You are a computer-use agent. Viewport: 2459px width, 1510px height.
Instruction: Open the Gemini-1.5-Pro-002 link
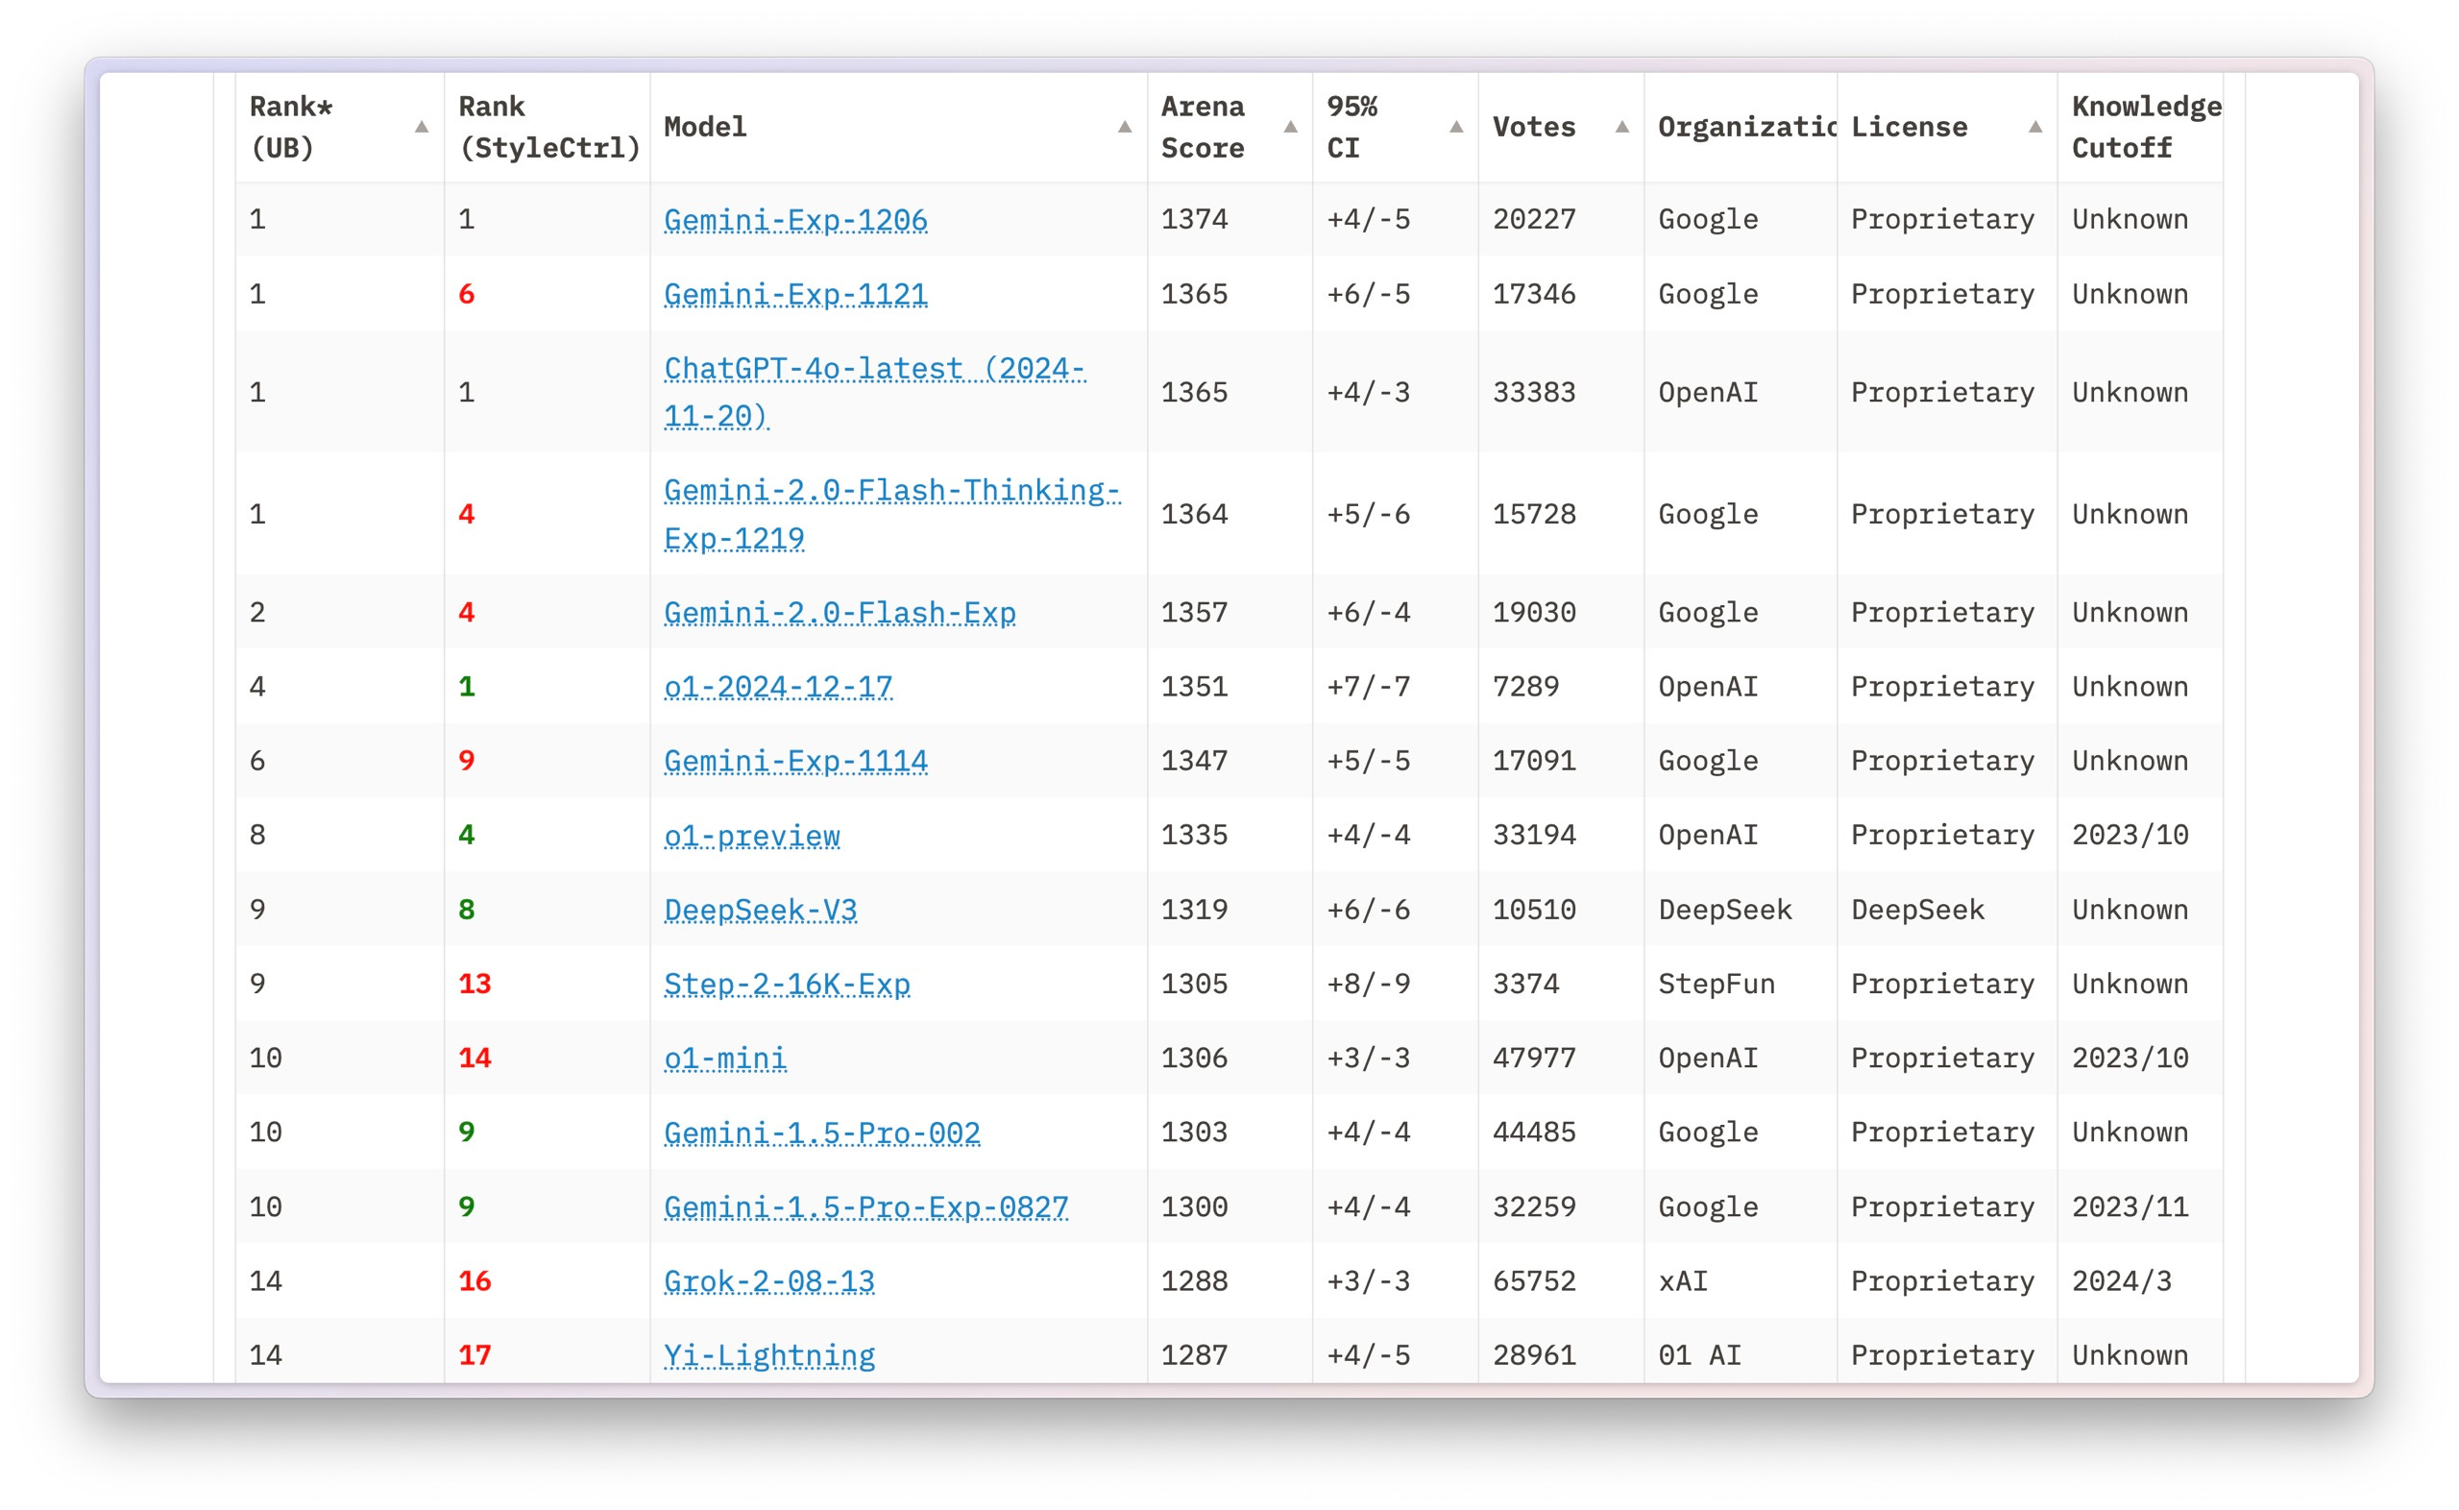click(821, 1132)
